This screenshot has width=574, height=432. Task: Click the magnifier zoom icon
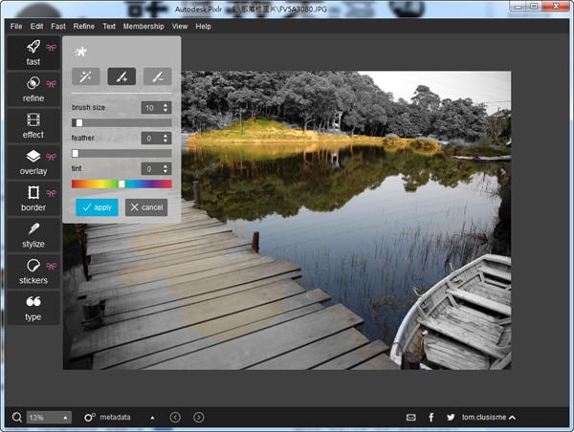coord(16,417)
